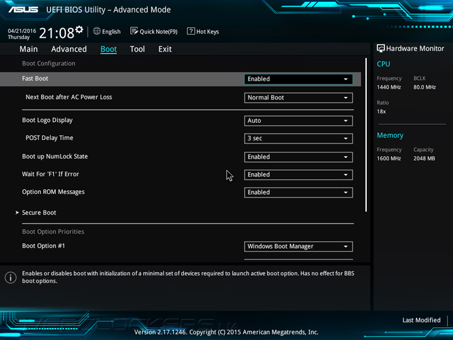The width and height of the screenshot is (453, 340).
Task: Click the info icon beside the help text
Action: [x=11, y=278]
